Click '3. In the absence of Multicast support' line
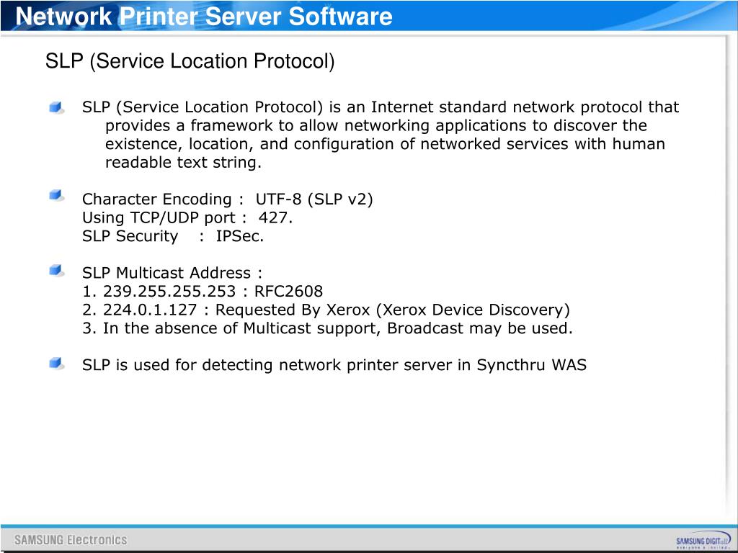The width and height of the screenshot is (738, 553). coord(327,328)
